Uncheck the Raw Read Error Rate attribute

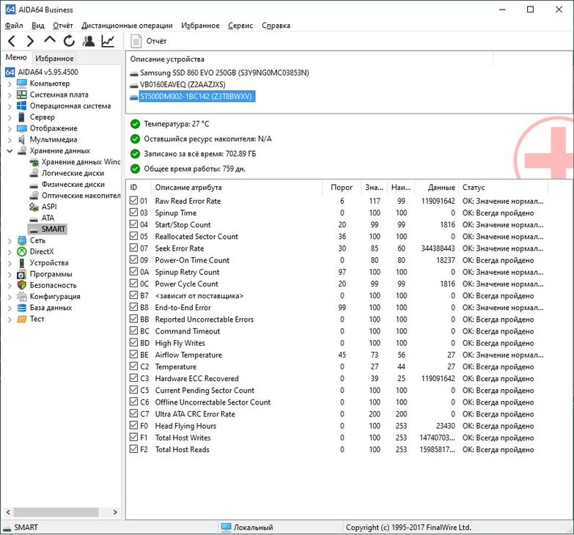coord(133,201)
